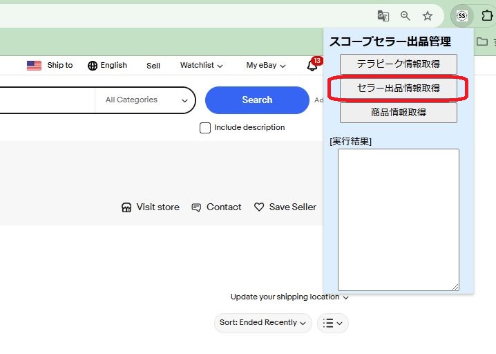Image resolution: width=496 pixels, height=354 pixels.
Task: Expand the Watchlist menu
Action: pos(202,65)
